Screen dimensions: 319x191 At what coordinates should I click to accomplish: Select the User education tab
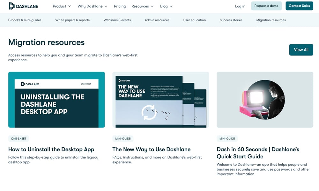point(195,20)
